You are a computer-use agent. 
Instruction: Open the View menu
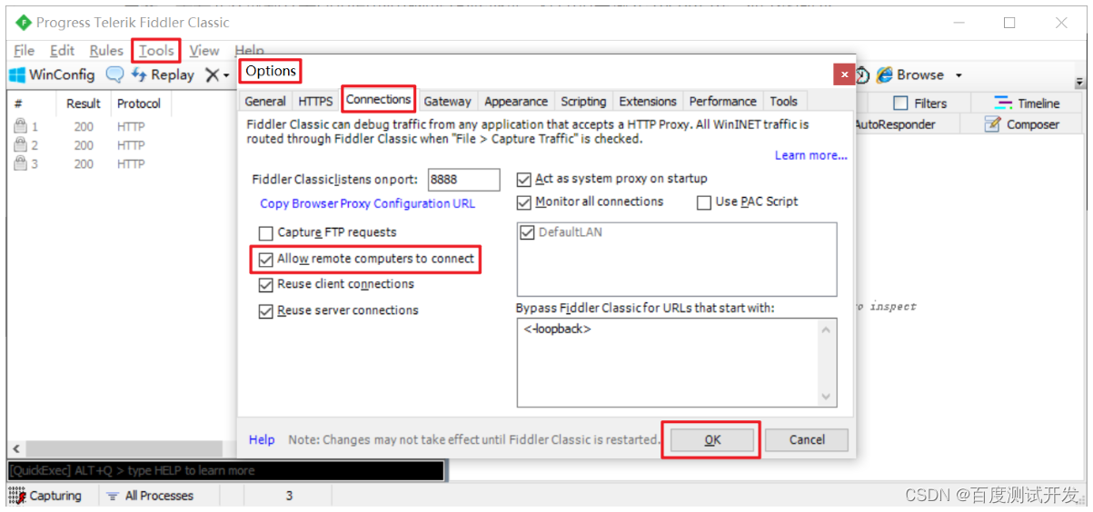pyautogui.click(x=204, y=51)
